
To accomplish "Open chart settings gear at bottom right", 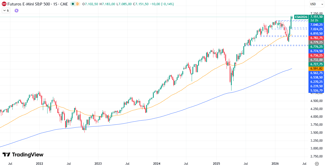I will 317,164.
